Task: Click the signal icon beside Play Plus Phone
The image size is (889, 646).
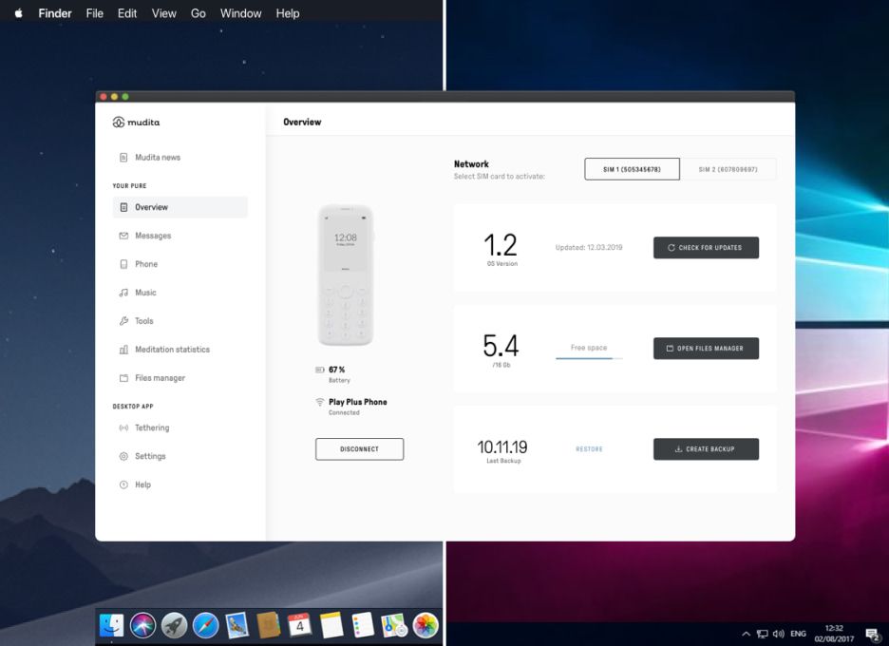Action: pos(320,402)
